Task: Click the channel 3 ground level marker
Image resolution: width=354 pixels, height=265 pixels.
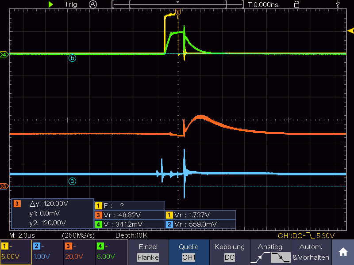Action: point(4,186)
